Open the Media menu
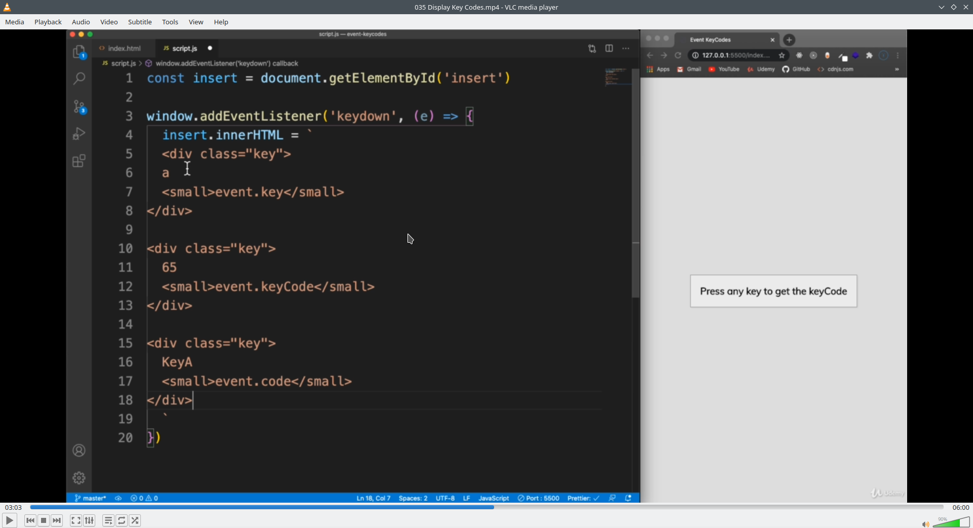Screen dimensions: 973x528 pos(15,22)
